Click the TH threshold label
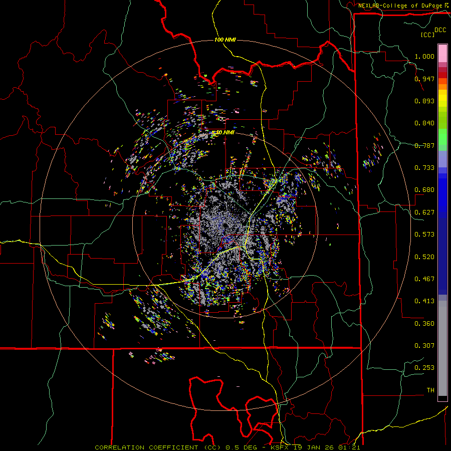Viewport: 451px width, 451px height. pyautogui.click(x=430, y=390)
